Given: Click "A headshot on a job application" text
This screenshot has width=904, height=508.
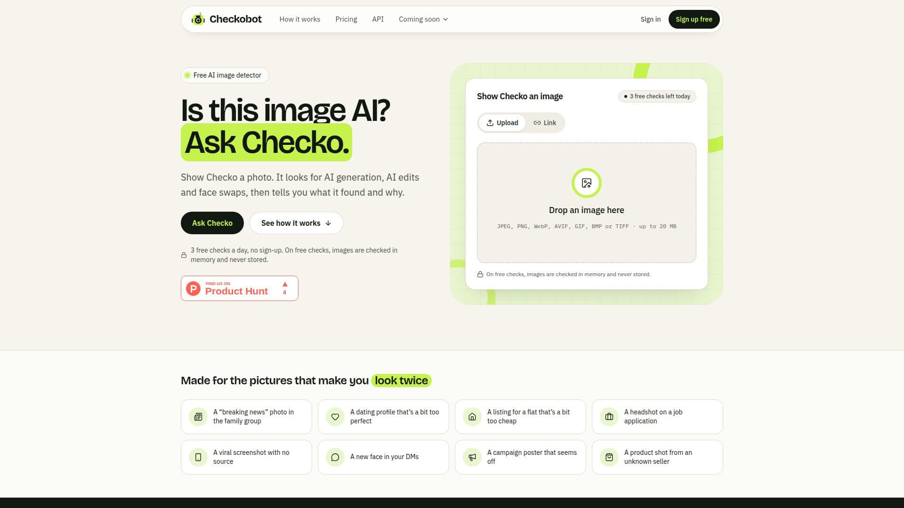Looking at the screenshot, I should (654, 416).
